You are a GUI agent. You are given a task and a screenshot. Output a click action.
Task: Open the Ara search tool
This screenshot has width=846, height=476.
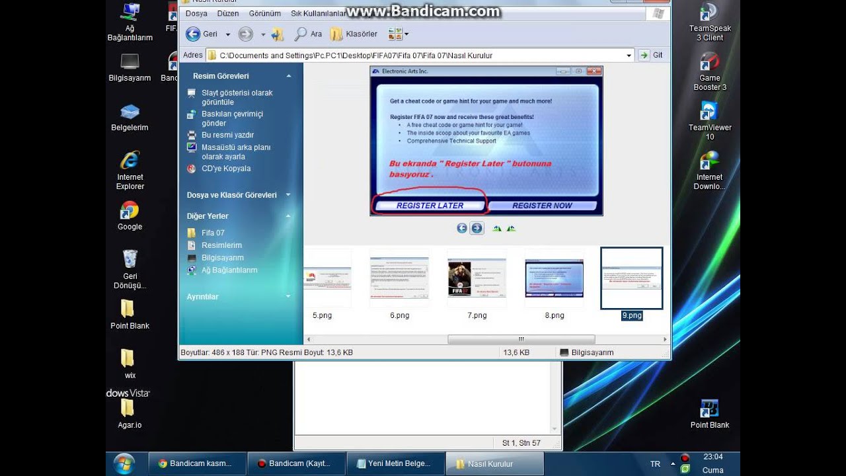tap(308, 34)
